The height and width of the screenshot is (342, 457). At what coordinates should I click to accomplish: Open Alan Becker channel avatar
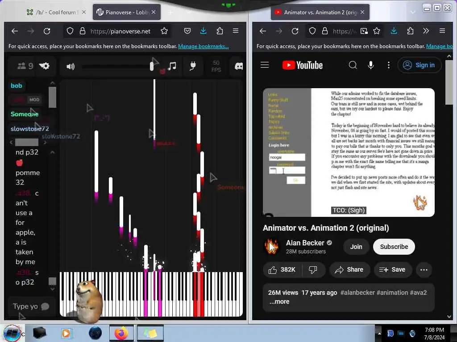271,247
